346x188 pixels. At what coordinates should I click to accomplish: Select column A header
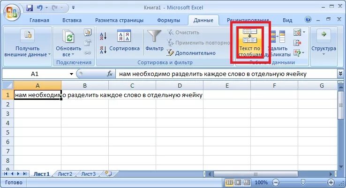point(38,85)
